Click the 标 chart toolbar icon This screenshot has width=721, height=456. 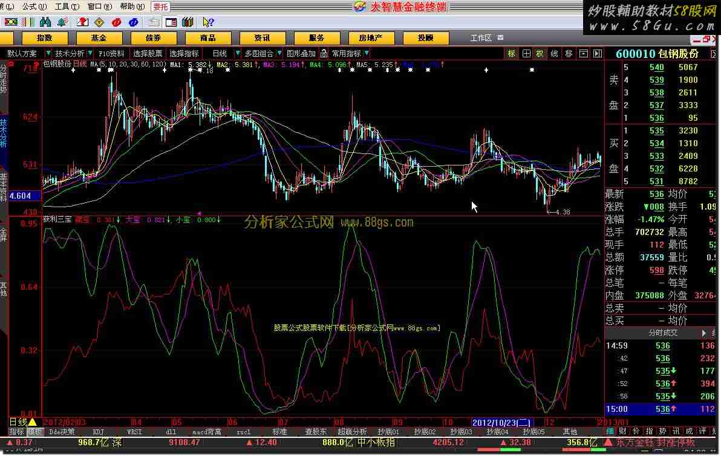tap(511, 54)
